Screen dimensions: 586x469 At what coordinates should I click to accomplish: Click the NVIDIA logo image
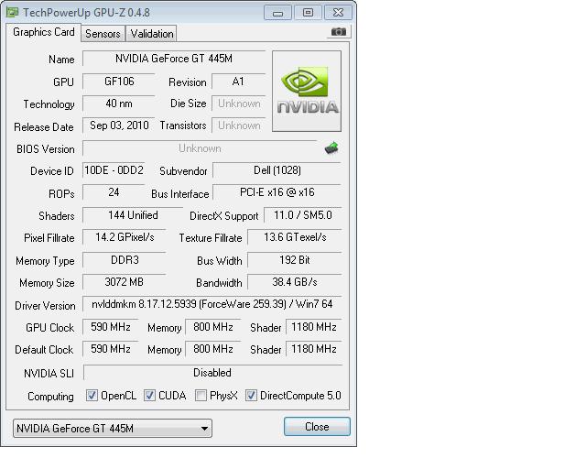[x=307, y=92]
